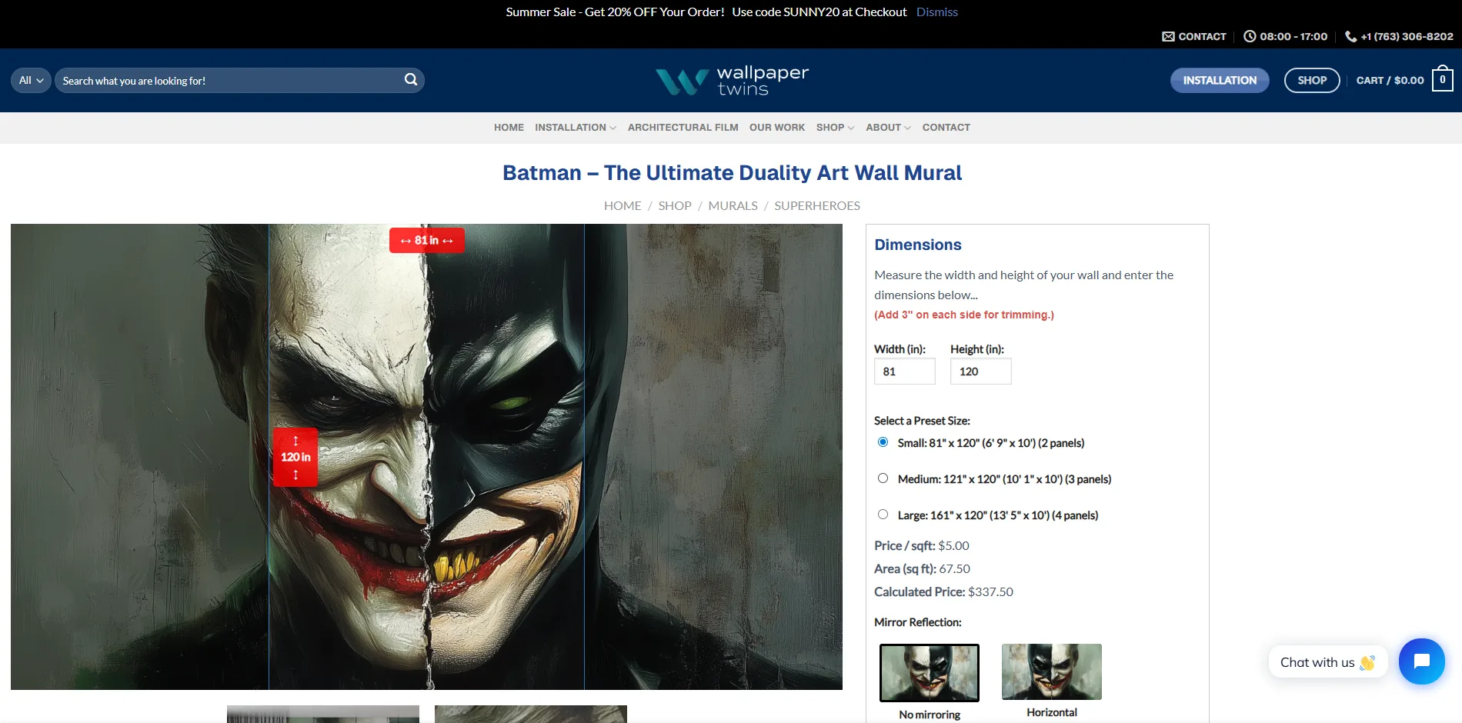This screenshot has width=1462, height=723.
Task: Open the shopping cart icon
Action: 1442,80
